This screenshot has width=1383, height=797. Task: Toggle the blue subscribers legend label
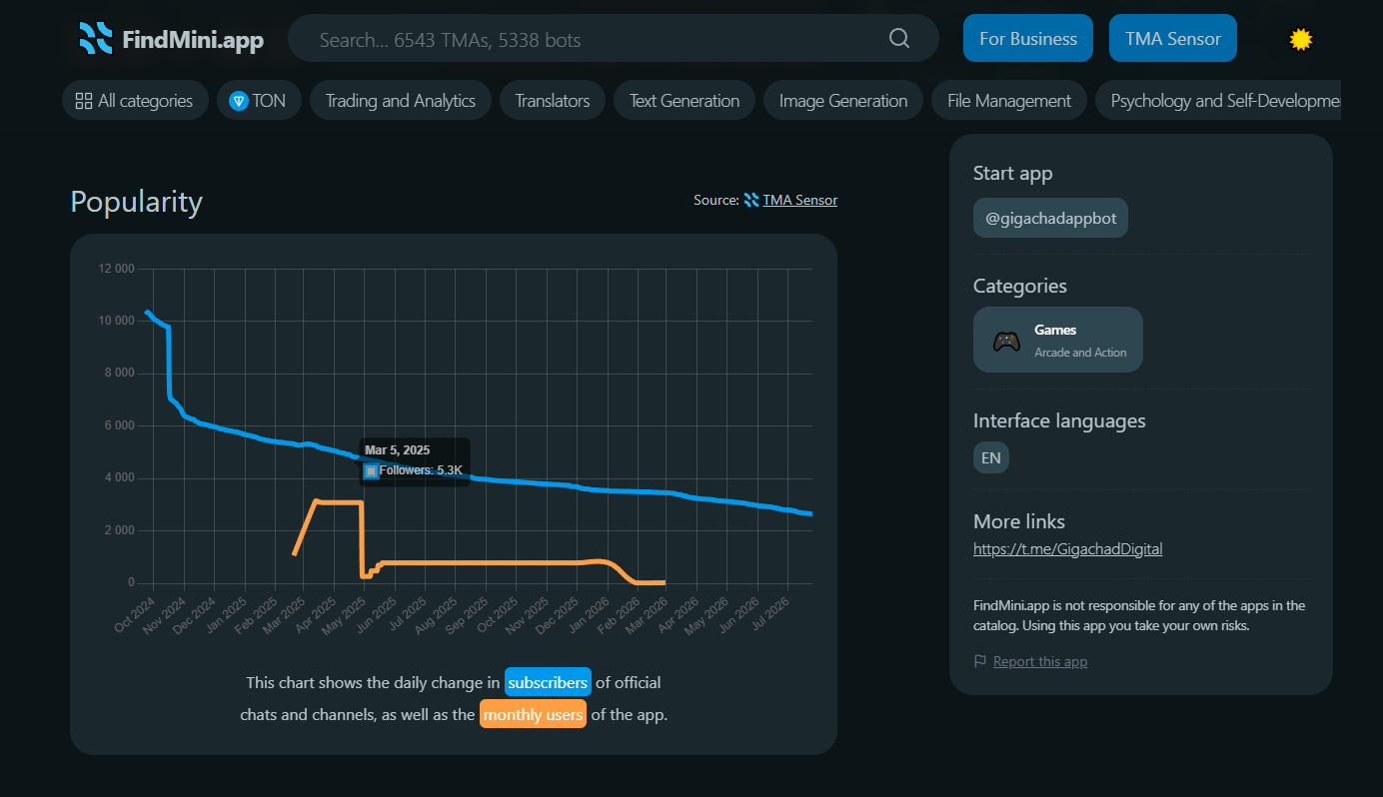(x=548, y=682)
